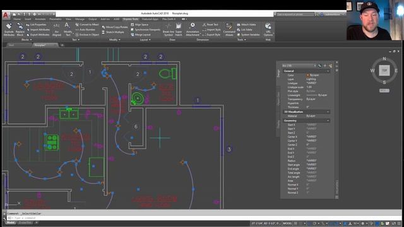The height and width of the screenshot is (227, 404).
Task: Click the Auto Number tool
Action: point(85,30)
